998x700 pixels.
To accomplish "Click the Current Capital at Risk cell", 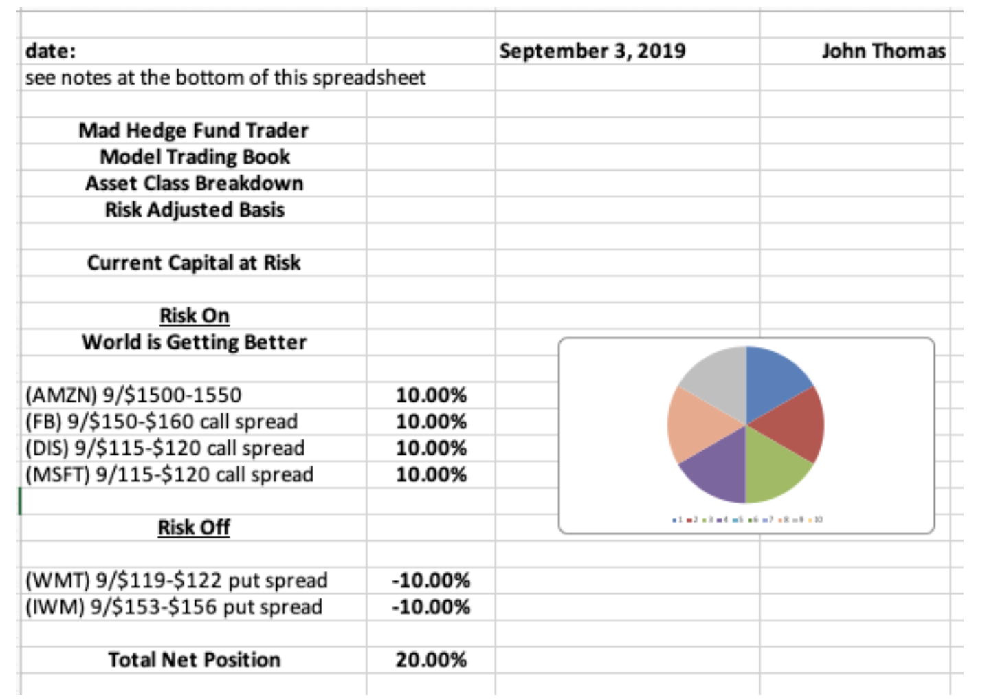I will [194, 263].
